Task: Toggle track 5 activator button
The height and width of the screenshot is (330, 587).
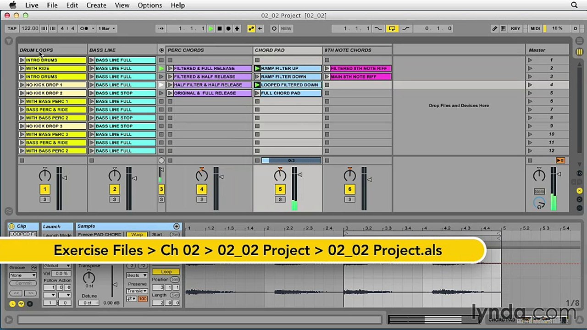Action: point(280,189)
